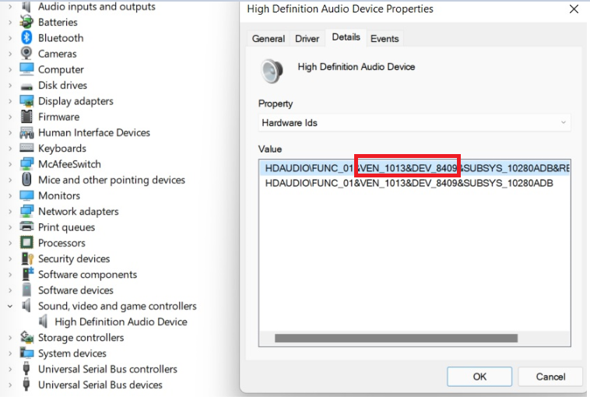Switch to the Driver tab
Screen dimensions: 590x400
tap(307, 39)
